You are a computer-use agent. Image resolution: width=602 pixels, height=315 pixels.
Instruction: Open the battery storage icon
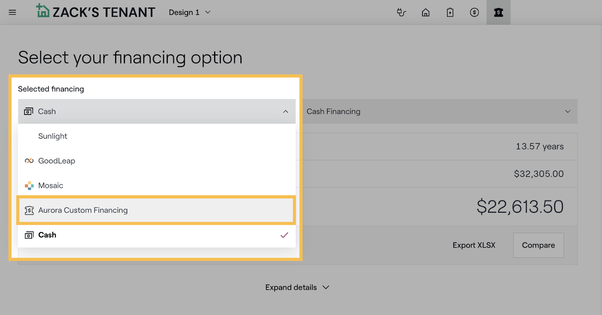(x=450, y=12)
